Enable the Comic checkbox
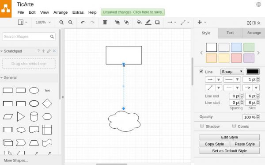This screenshot has height=165, width=265. click(234, 126)
